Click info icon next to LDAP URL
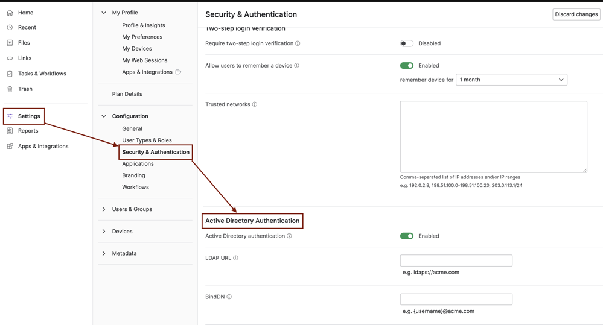 pos(235,258)
